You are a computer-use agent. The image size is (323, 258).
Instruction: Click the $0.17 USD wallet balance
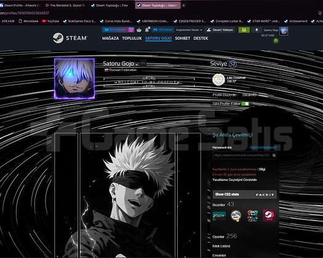pos(268,36)
